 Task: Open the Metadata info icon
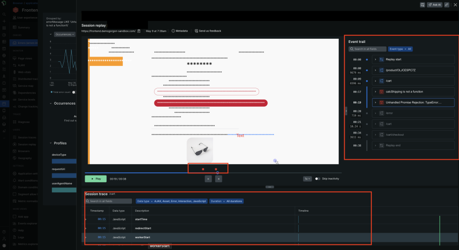(x=173, y=31)
